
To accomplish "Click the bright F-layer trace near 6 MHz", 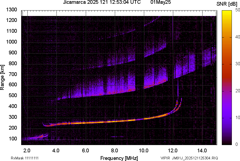I will 86,123.
